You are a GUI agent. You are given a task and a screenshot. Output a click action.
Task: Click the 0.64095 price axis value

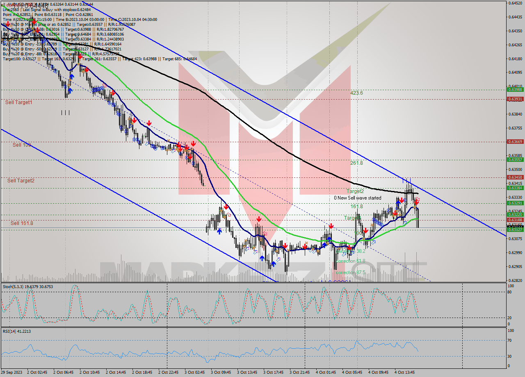[x=515, y=73]
